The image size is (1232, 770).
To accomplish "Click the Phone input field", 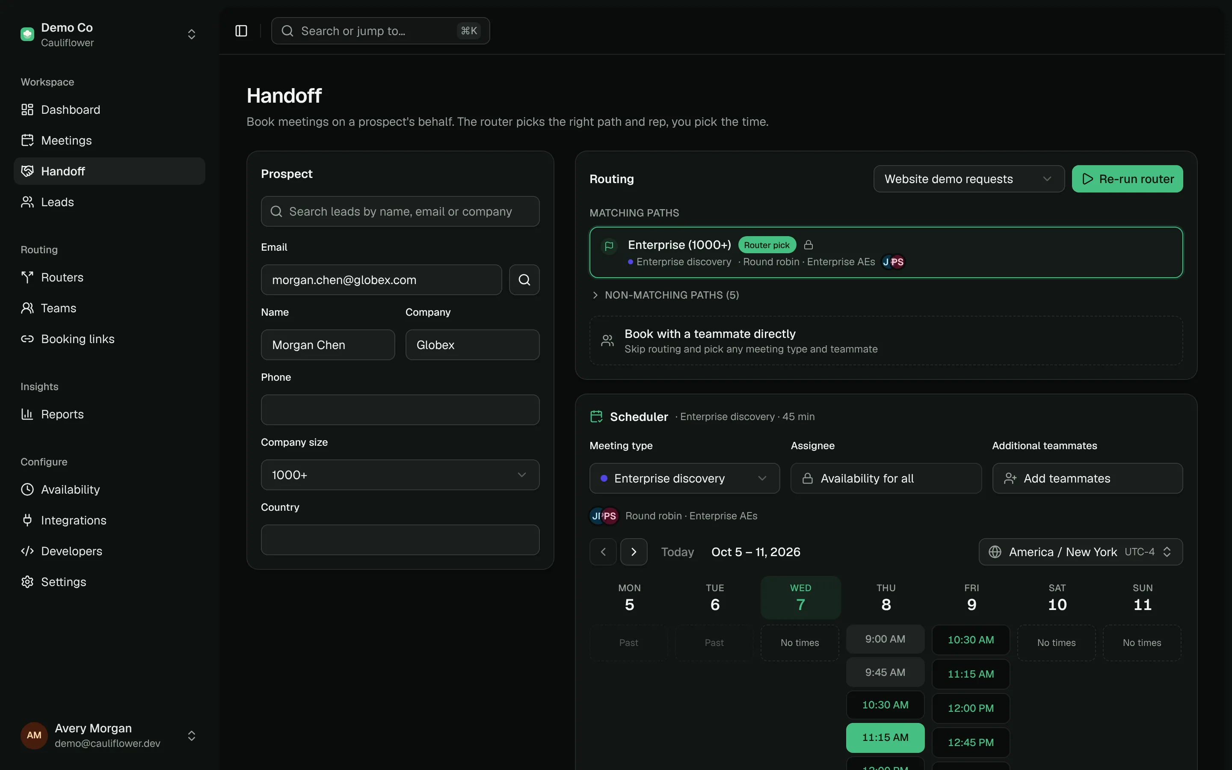I will [x=400, y=410].
